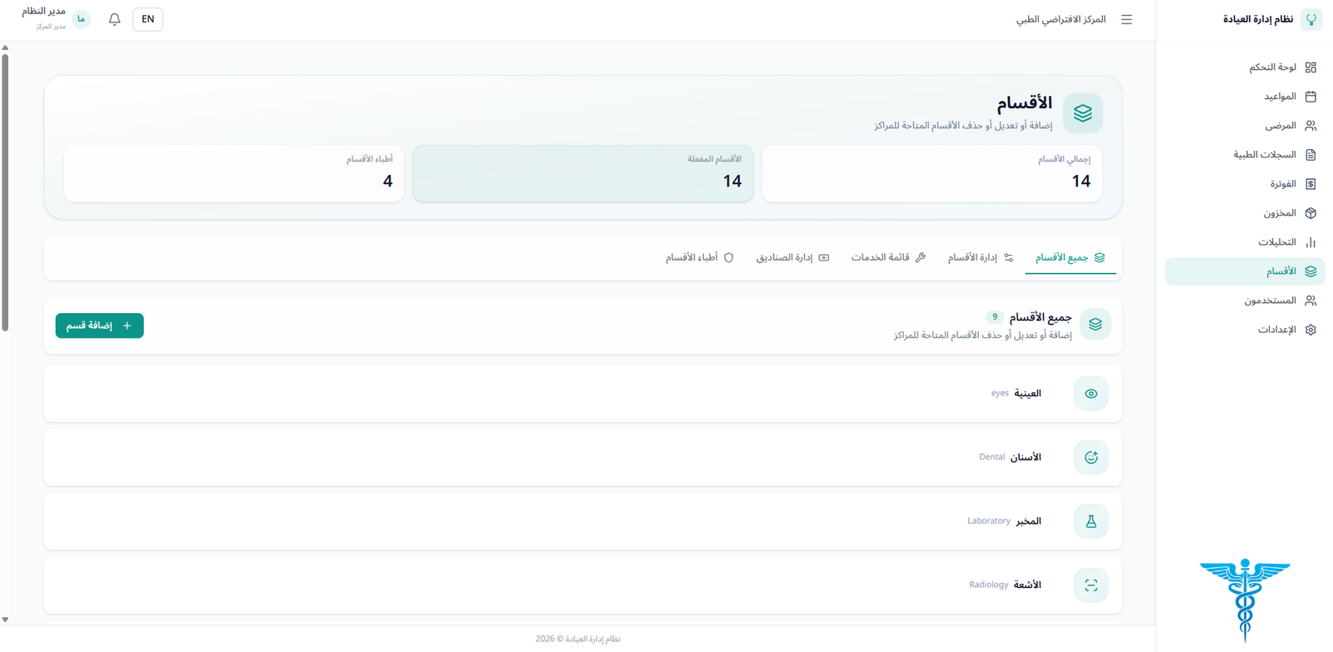Click the المستخدمون sidebar item
Image resolution: width=1333 pixels, height=652 pixels.
tap(1245, 301)
